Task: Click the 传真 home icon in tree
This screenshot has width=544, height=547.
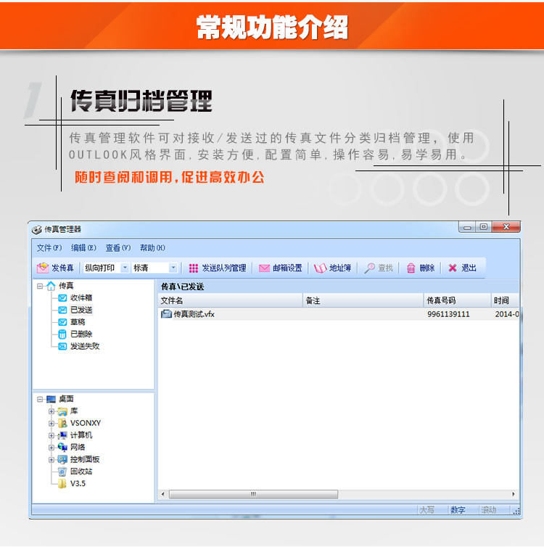Action: (x=51, y=286)
